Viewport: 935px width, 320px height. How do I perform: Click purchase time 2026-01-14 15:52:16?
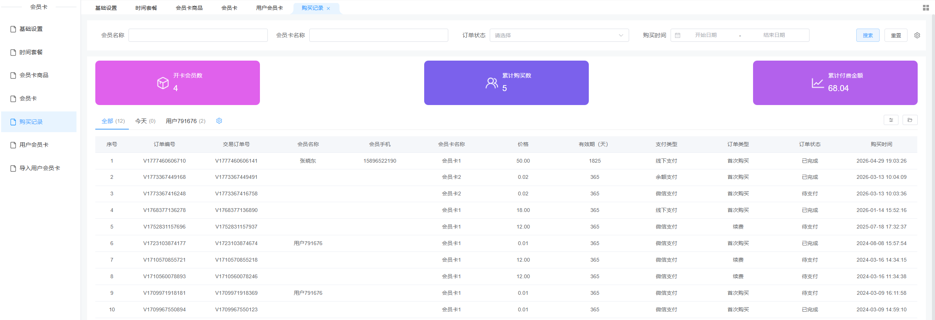pos(882,210)
